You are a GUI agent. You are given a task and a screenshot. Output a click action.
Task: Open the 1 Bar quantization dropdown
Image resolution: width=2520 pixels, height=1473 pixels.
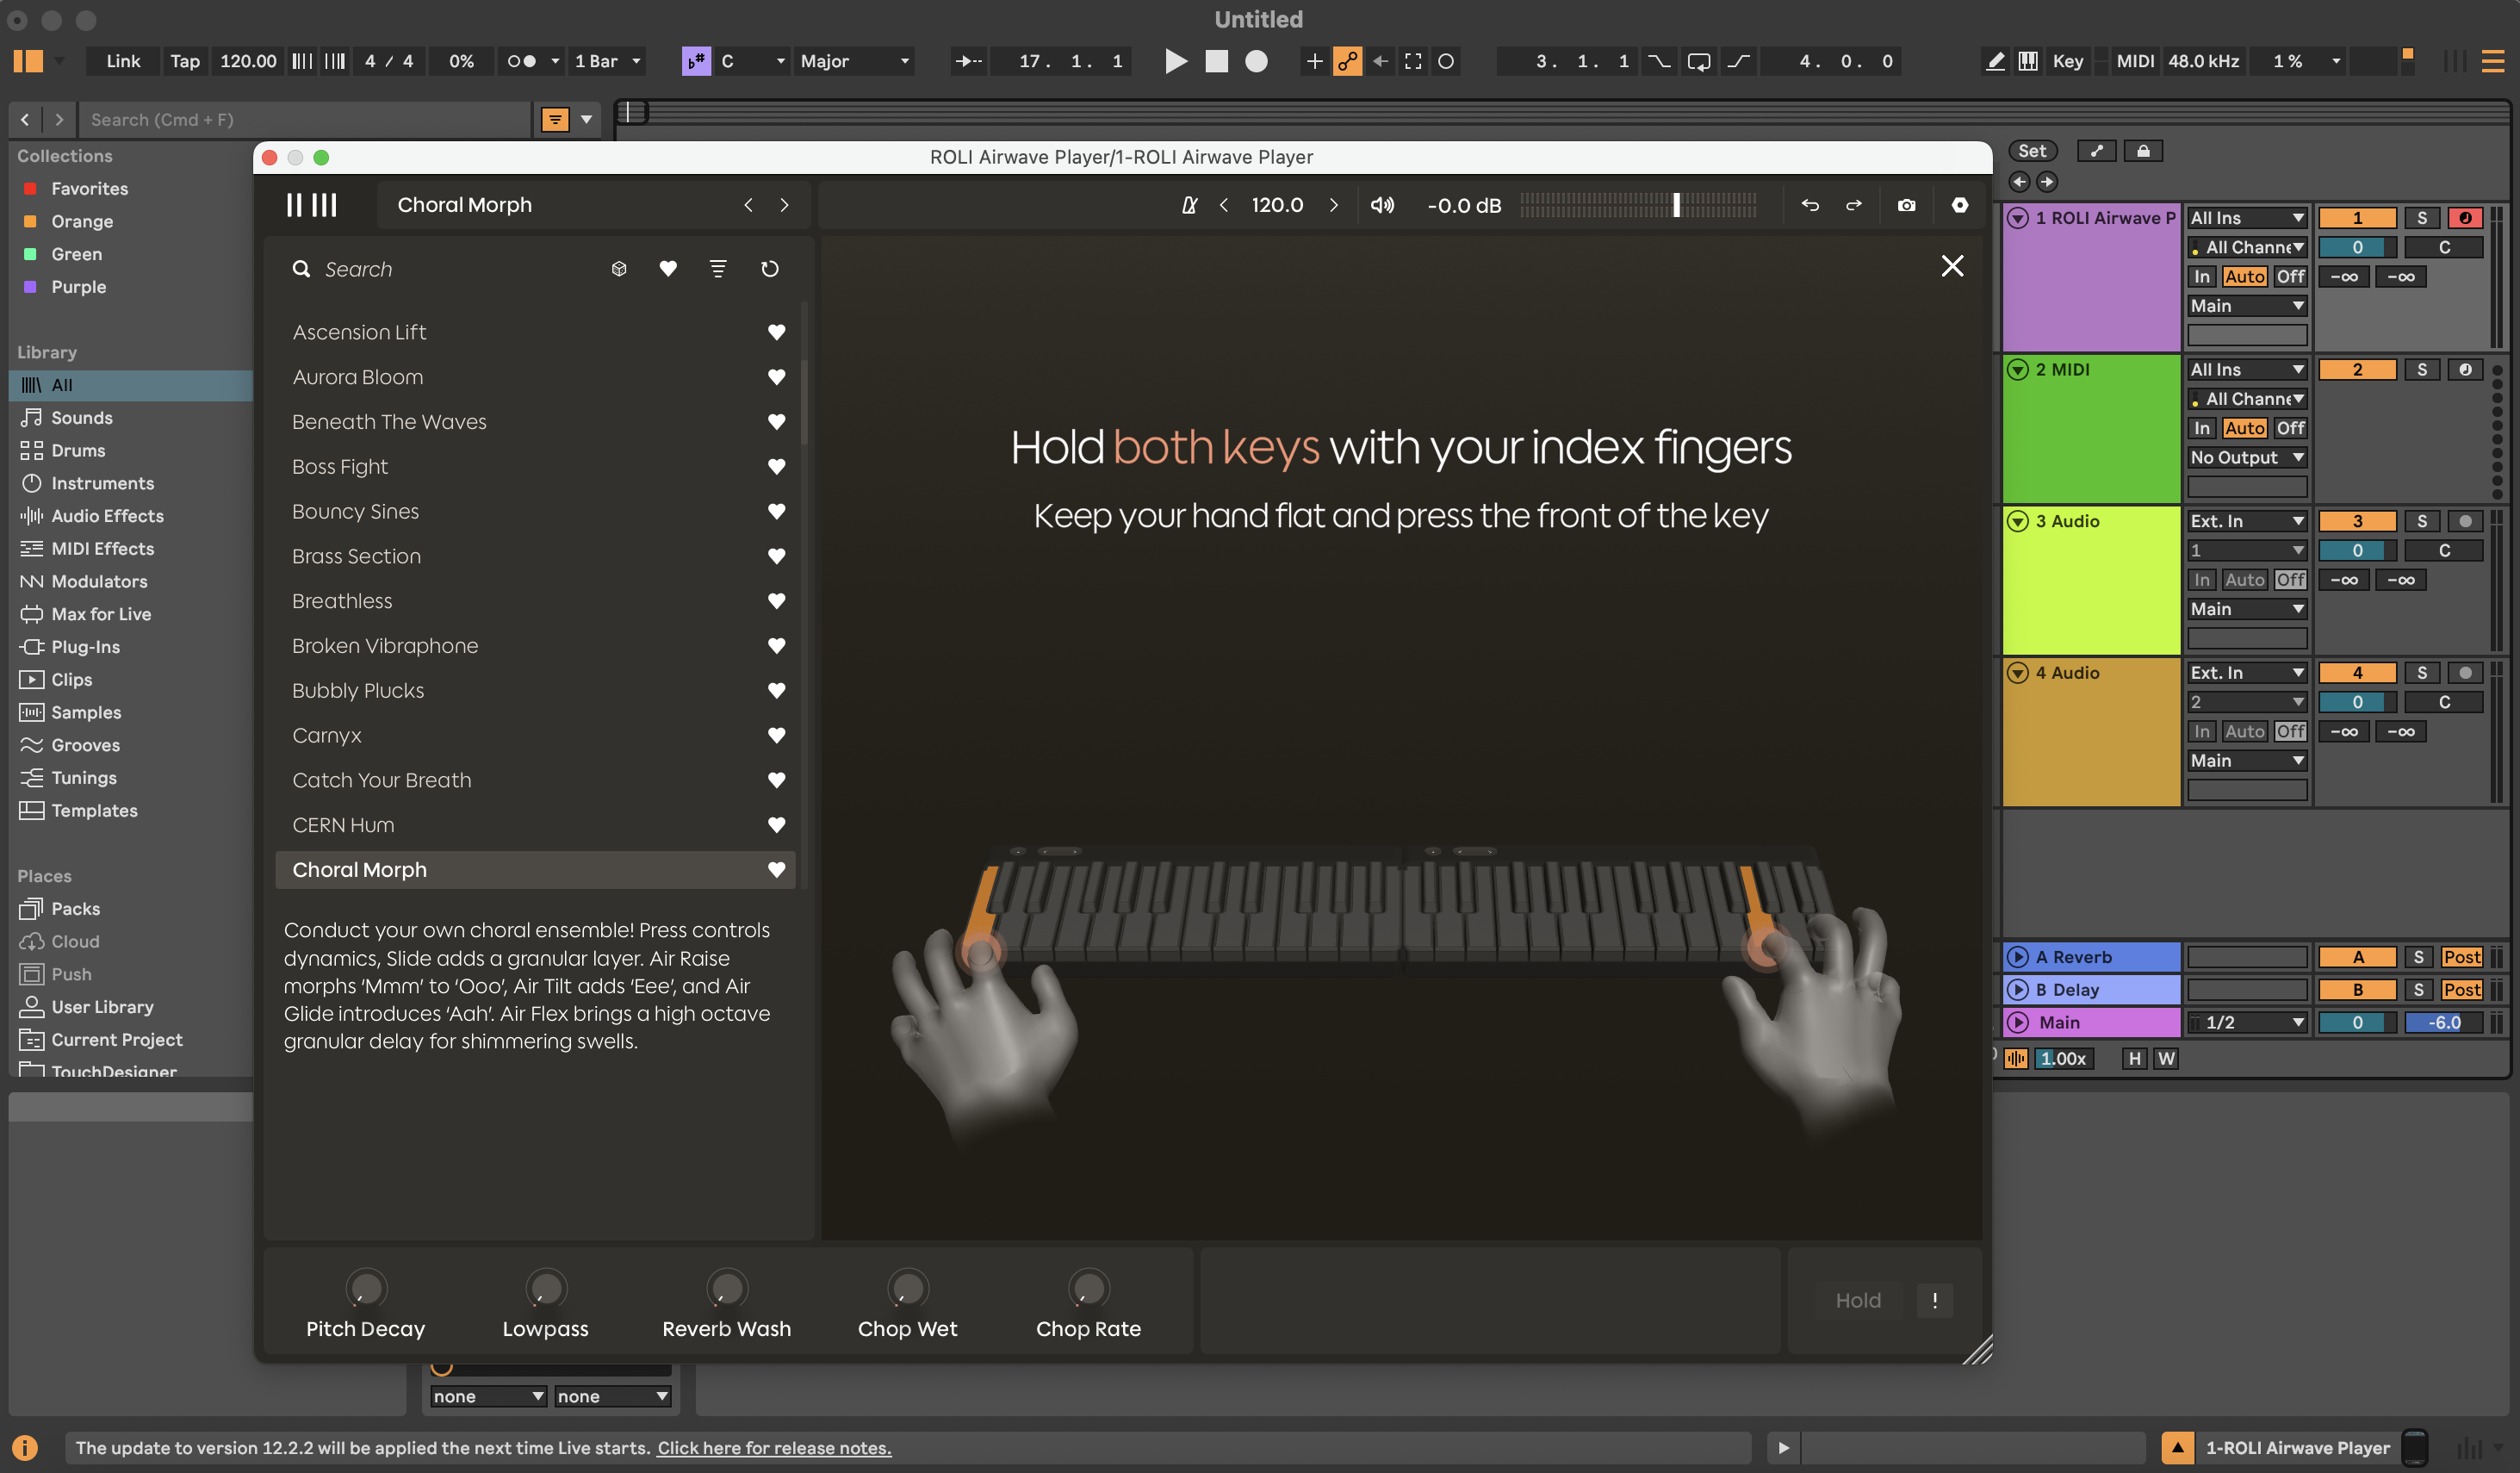coord(606,61)
